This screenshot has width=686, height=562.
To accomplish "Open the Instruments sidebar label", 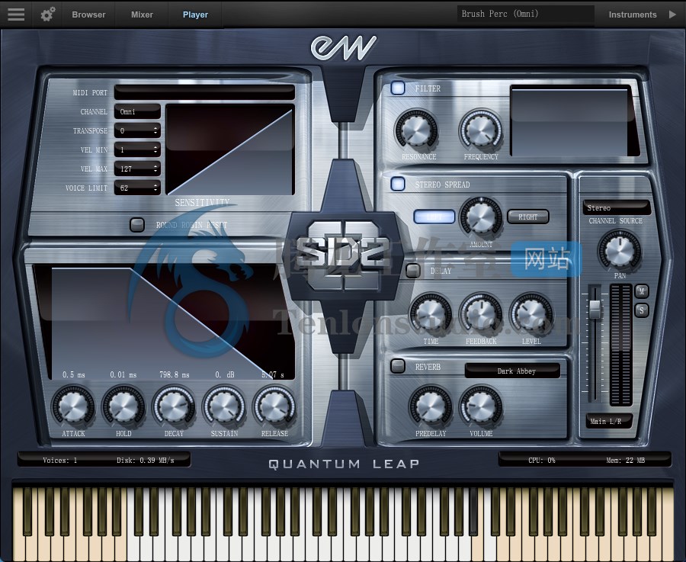I will [x=633, y=14].
